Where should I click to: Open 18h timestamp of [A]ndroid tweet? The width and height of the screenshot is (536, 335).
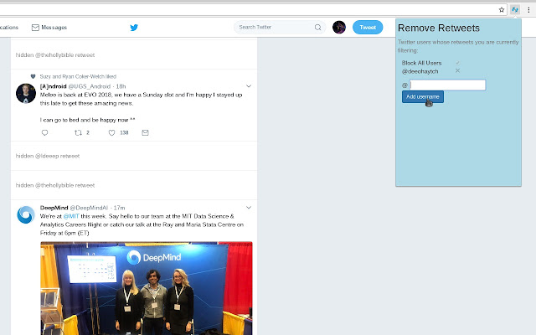point(121,86)
